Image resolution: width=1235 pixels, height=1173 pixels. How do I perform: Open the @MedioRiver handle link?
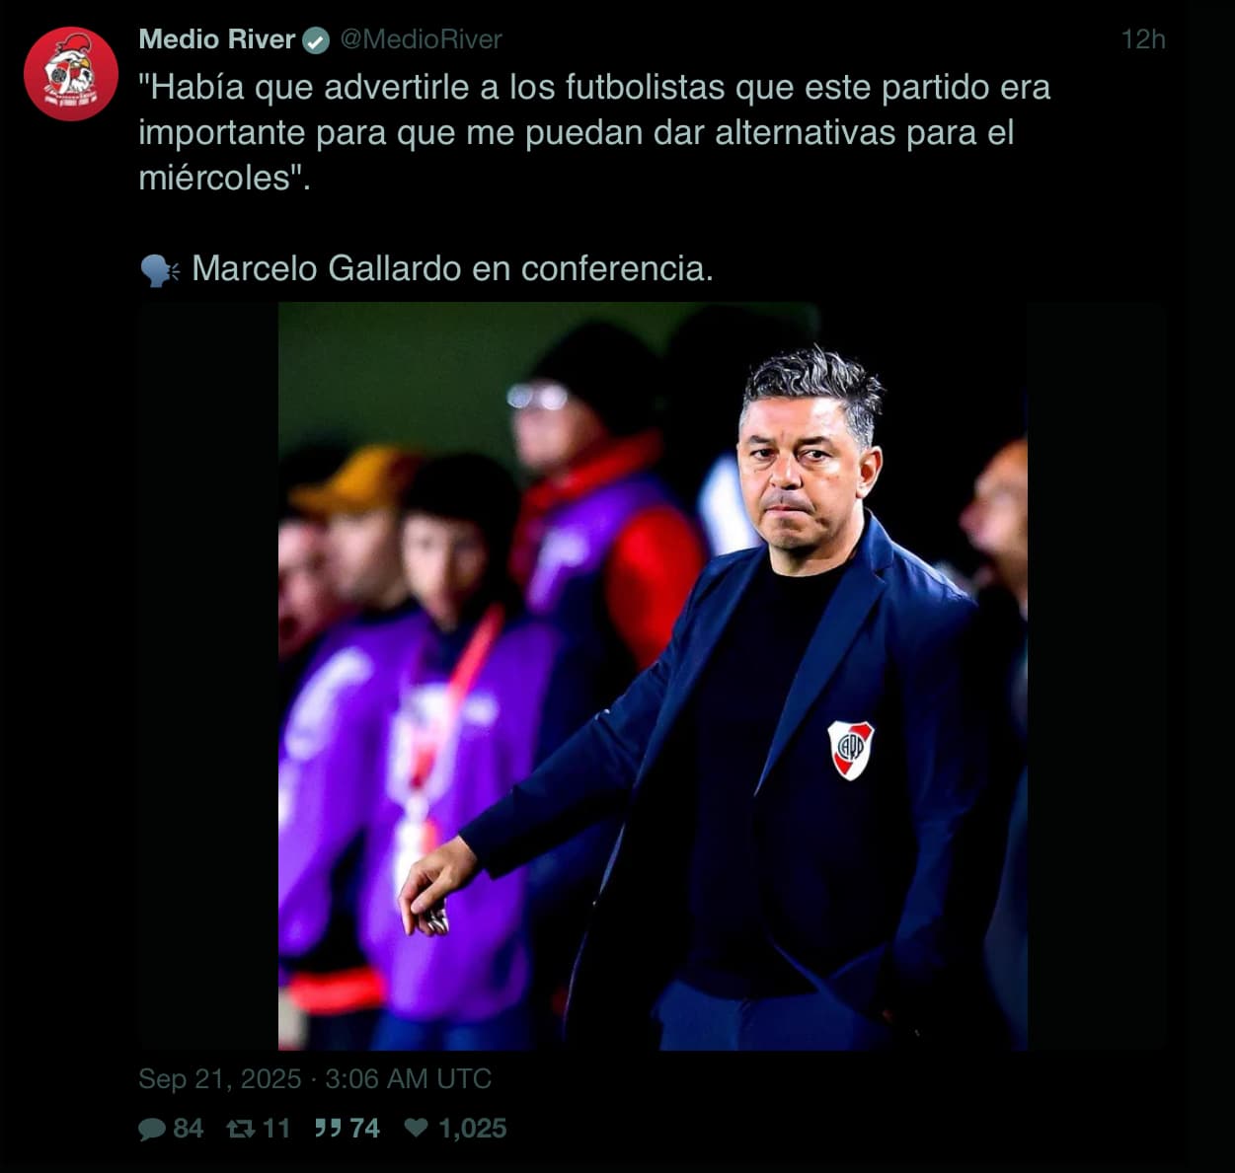422,39
